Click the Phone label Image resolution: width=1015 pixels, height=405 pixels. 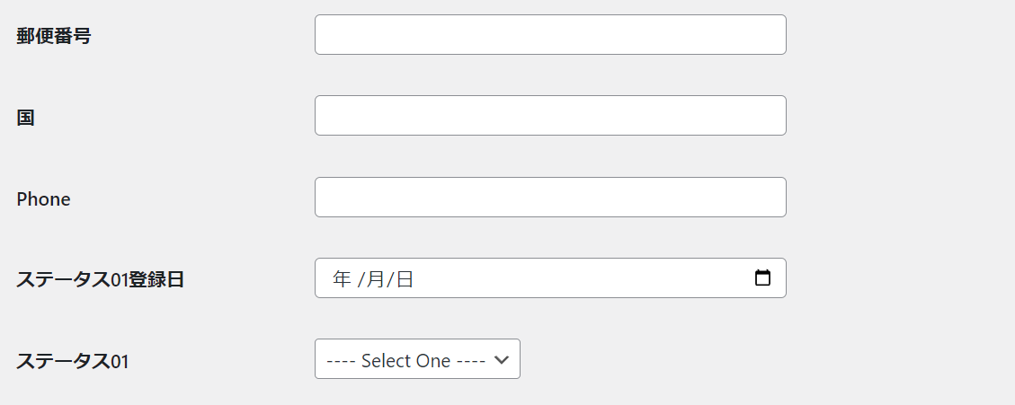coord(43,199)
